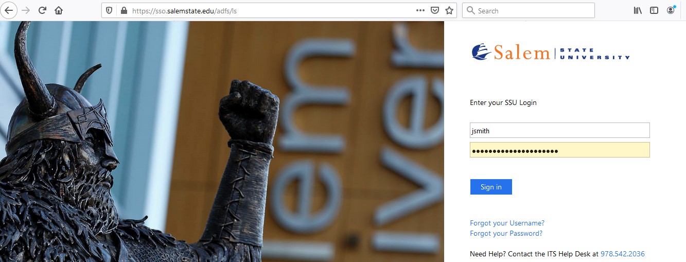Focus the username field containing jsmith

pos(560,130)
